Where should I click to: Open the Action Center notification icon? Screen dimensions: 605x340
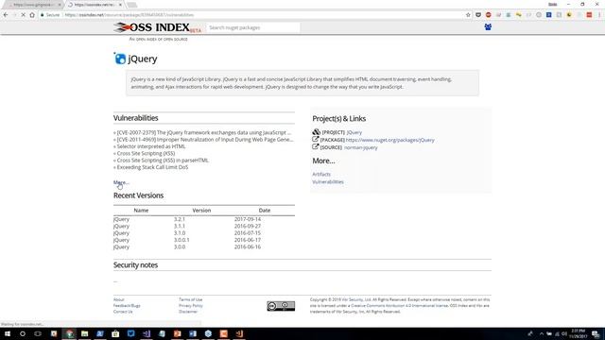(596, 333)
